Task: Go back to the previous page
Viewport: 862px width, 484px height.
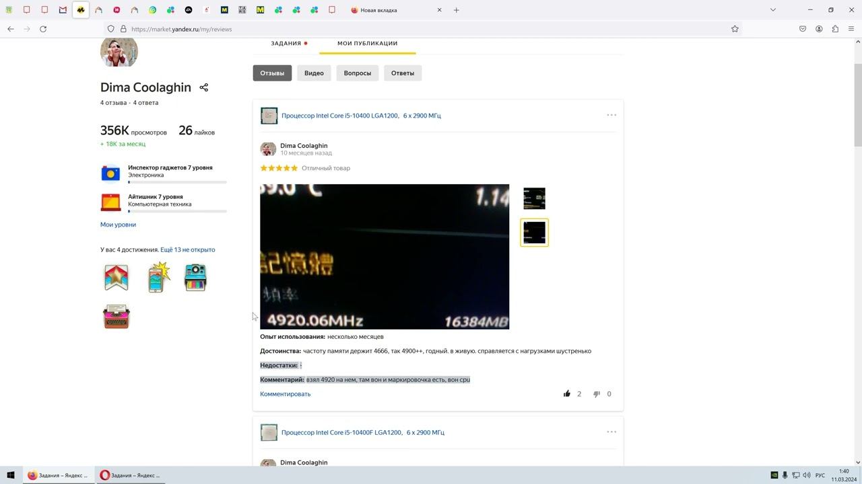Action: (x=11, y=29)
